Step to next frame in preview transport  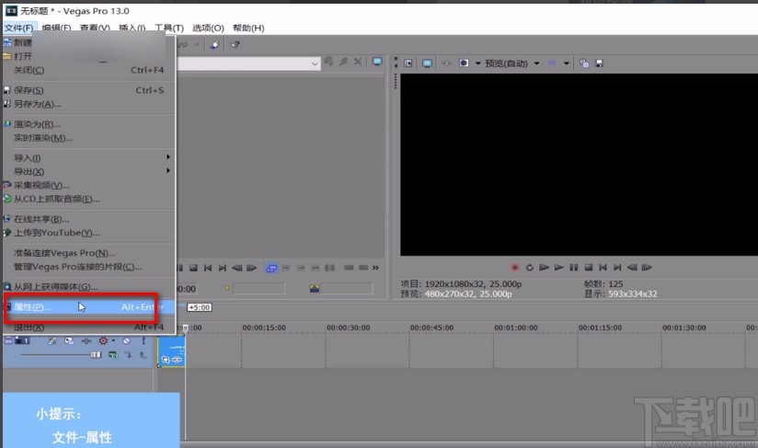647,268
